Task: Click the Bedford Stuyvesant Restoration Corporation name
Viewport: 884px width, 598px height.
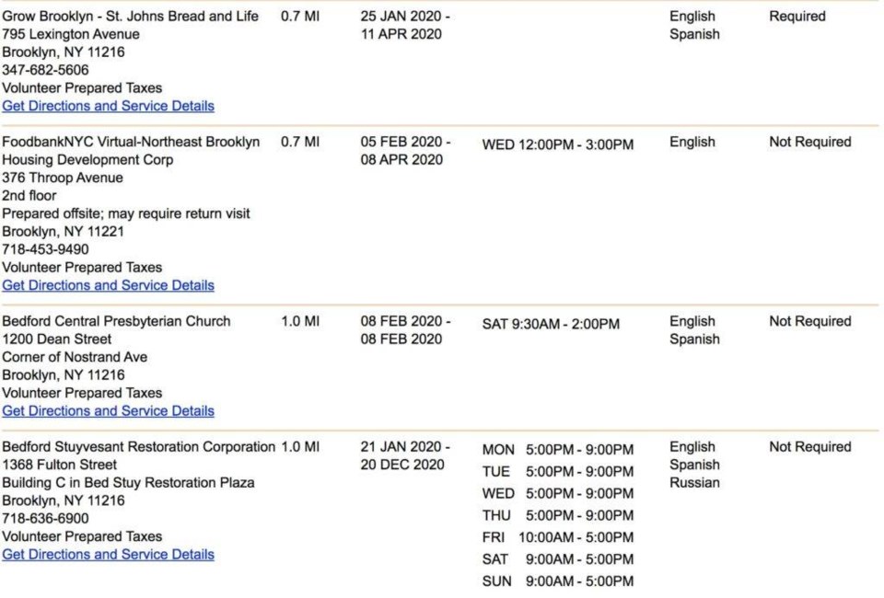Action: (139, 447)
